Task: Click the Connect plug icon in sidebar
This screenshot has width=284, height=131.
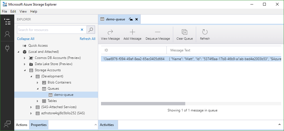Action: (x=7, y=48)
